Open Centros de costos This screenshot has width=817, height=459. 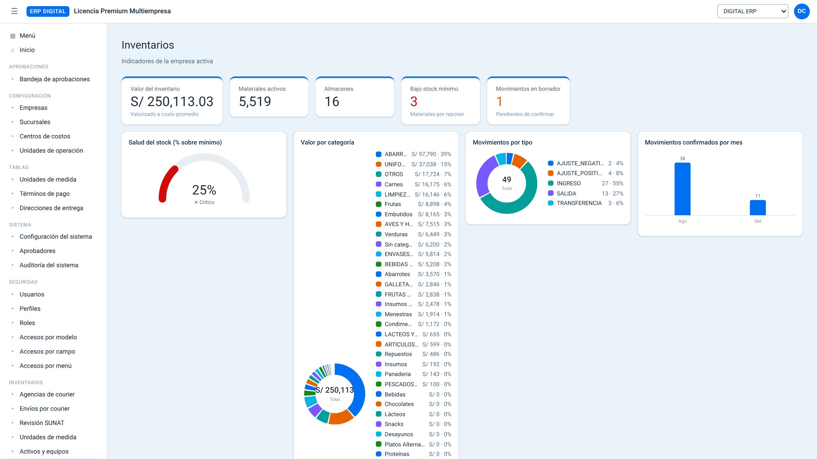45,136
